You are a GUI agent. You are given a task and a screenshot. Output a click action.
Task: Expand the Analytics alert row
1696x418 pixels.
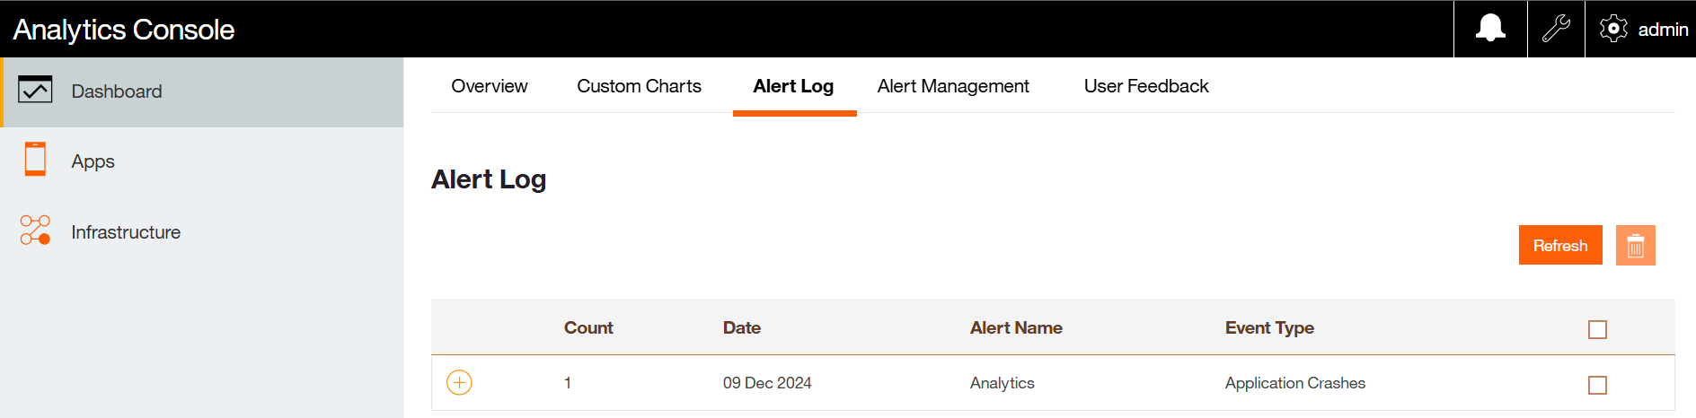[x=459, y=383]
